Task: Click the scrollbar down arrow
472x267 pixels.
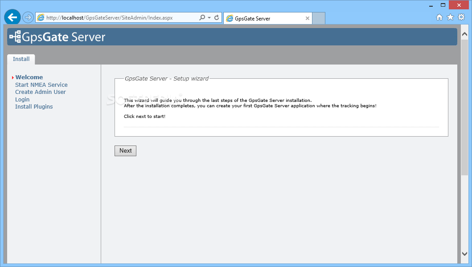Action: (x=464, y=254)
